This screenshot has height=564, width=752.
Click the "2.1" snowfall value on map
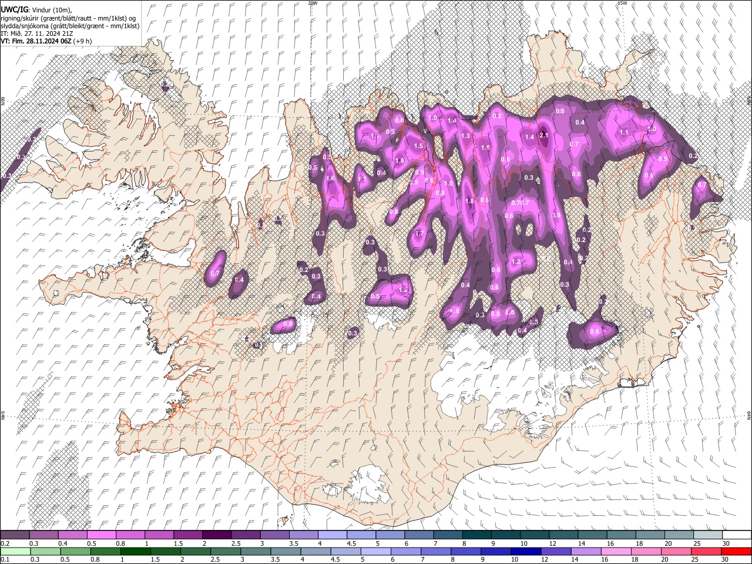544,135
